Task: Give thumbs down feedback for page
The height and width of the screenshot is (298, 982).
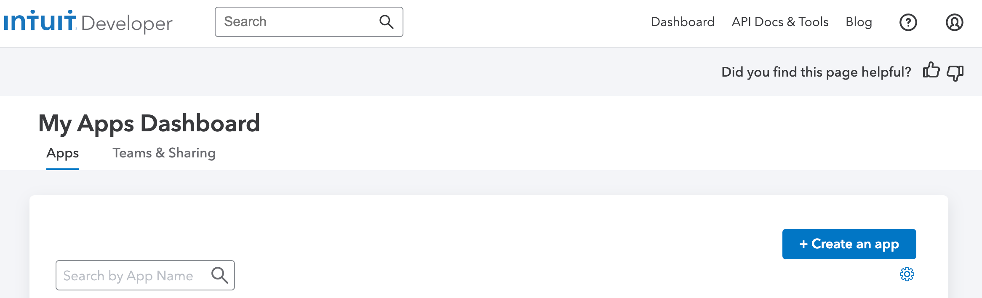Action: [x=955, y=73]
